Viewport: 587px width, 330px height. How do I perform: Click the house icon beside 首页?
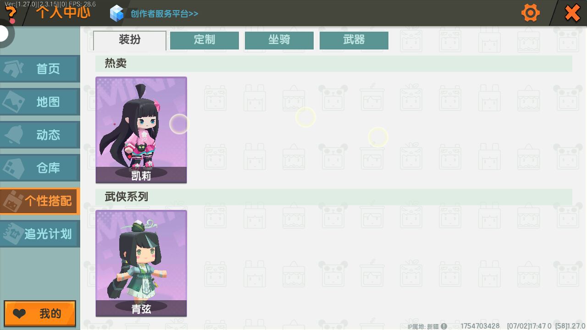coord(14,69)
